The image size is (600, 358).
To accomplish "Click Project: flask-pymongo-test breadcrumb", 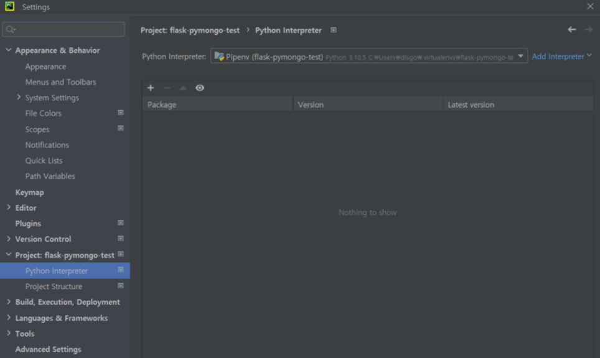I will (190, 31).
